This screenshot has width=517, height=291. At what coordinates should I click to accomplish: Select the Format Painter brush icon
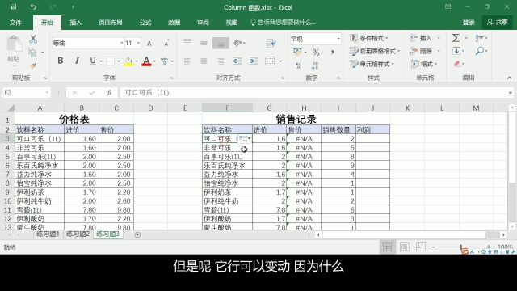point(33,66)
